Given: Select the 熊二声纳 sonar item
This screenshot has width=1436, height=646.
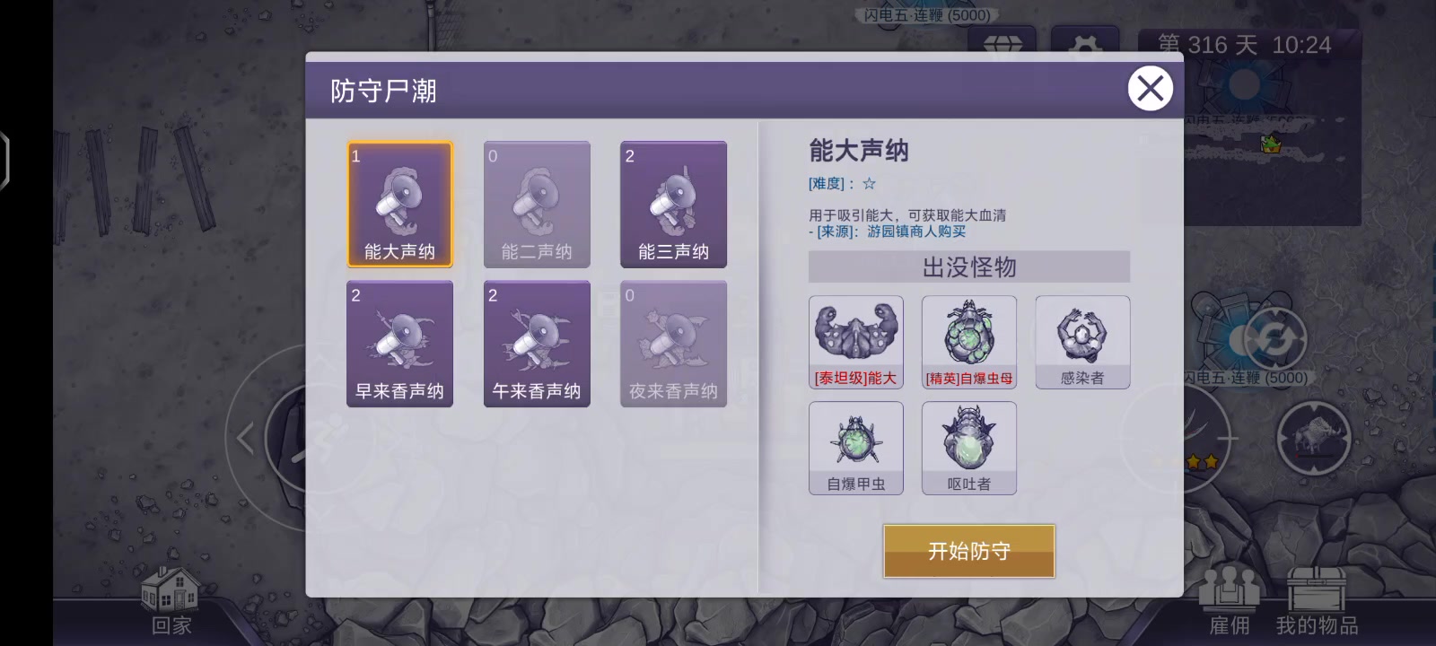Looking at the screenshot, I should tap(537, 205).
